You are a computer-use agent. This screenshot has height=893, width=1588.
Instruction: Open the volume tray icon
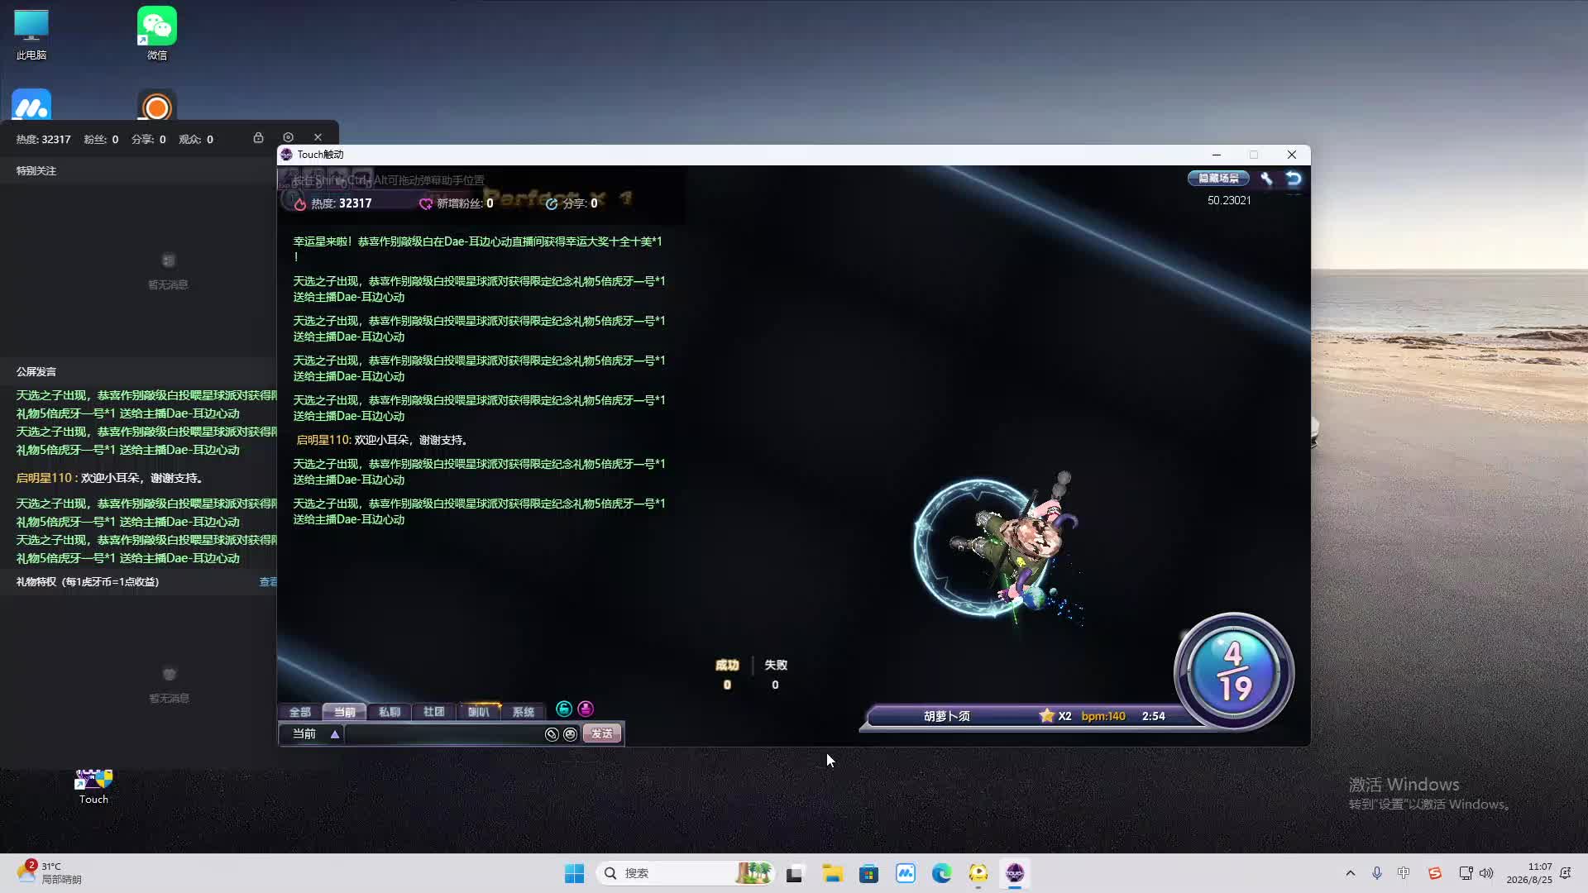(x=1486, y=873)
